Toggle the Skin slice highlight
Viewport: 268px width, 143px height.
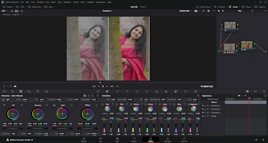pyautogui.click(x=117, y=104)
